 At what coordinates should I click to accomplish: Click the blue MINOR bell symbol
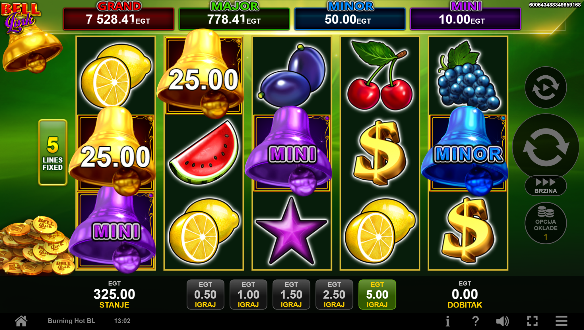(x=468, y=152)
